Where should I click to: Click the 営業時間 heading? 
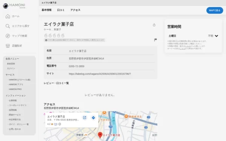click(174, 27)
